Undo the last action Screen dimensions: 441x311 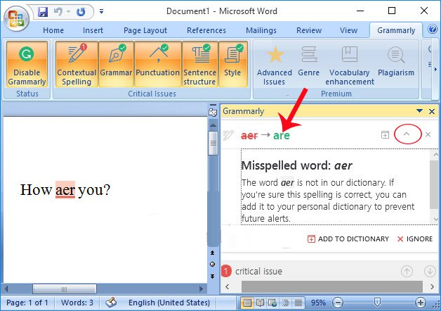[58, 11]
